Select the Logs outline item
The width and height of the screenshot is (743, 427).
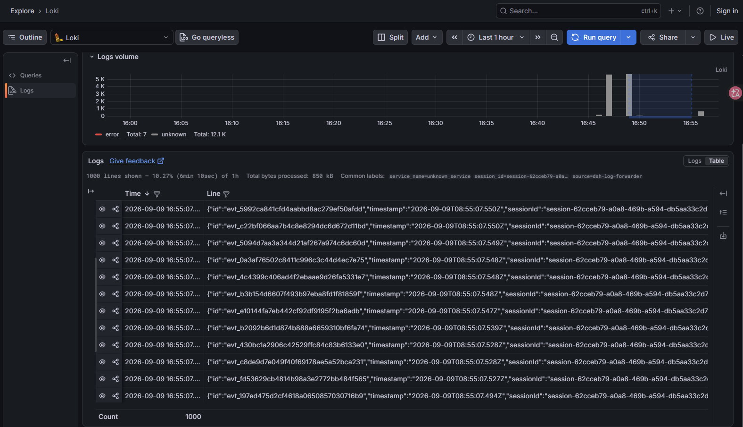(41, 91)
